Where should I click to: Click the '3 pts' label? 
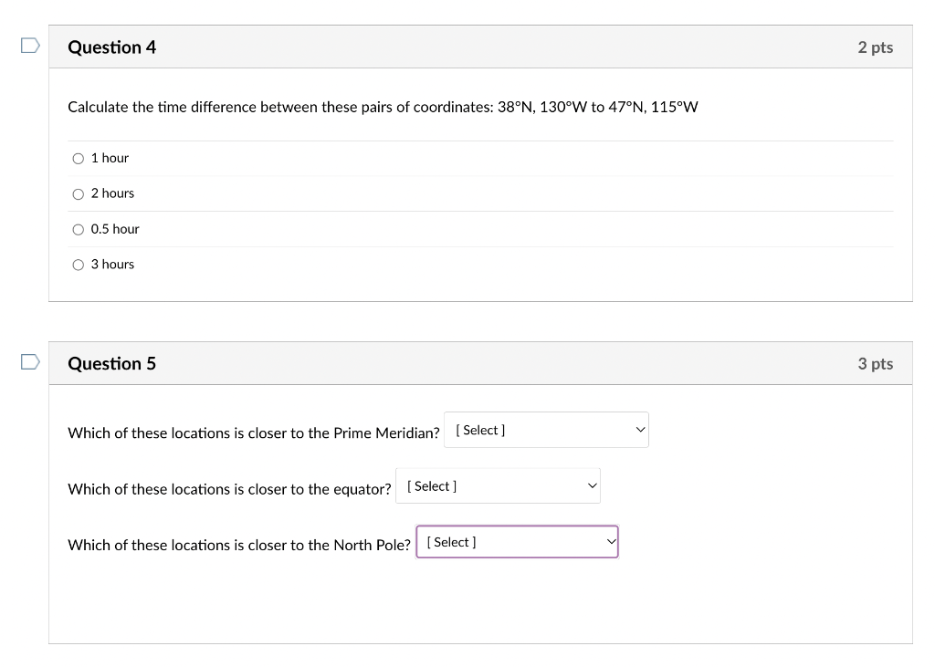pos(876,363)
